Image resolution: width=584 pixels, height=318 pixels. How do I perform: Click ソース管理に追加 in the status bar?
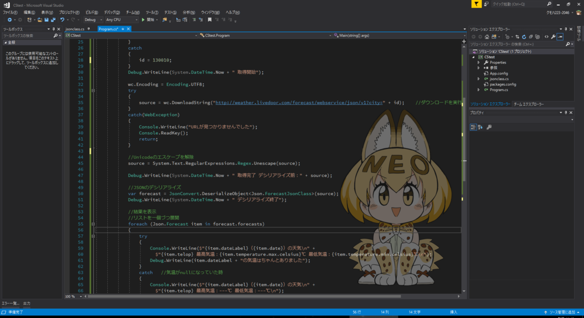click(x=562, y=312)
